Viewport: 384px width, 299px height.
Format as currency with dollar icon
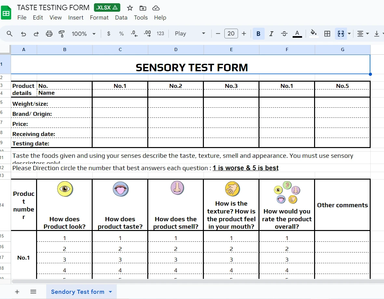[x=109, y=34]
